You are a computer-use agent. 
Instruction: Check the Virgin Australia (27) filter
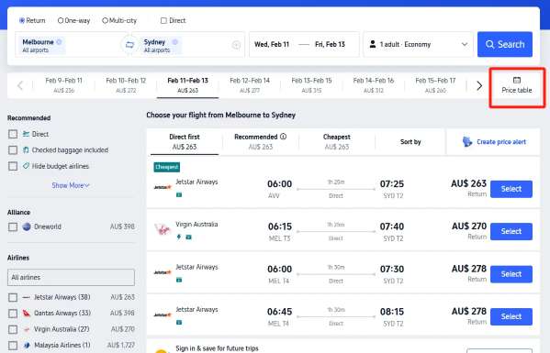click(13, 329)
